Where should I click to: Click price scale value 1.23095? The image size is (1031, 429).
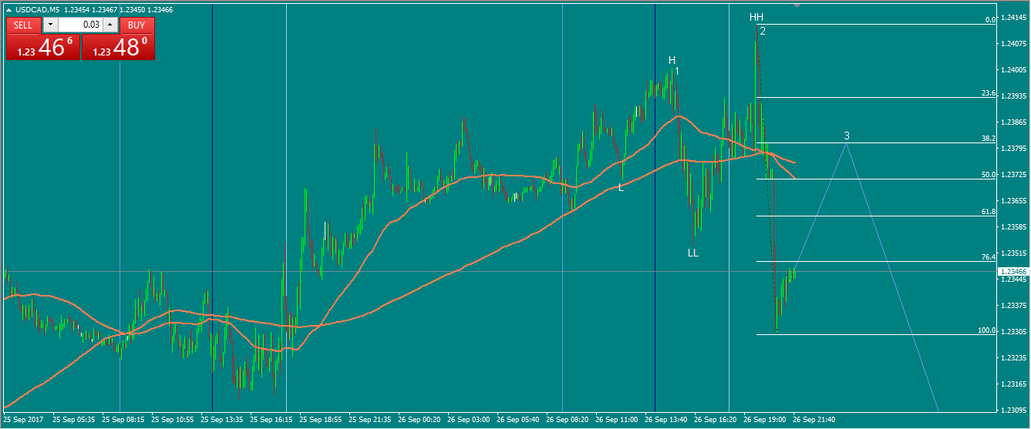tap(1014, 411)
